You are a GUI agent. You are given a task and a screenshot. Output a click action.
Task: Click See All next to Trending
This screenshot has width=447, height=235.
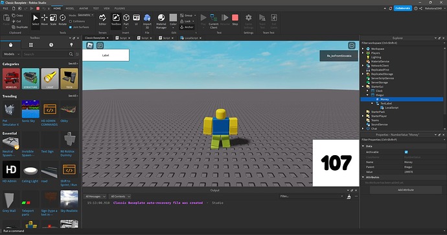point(73,96)
